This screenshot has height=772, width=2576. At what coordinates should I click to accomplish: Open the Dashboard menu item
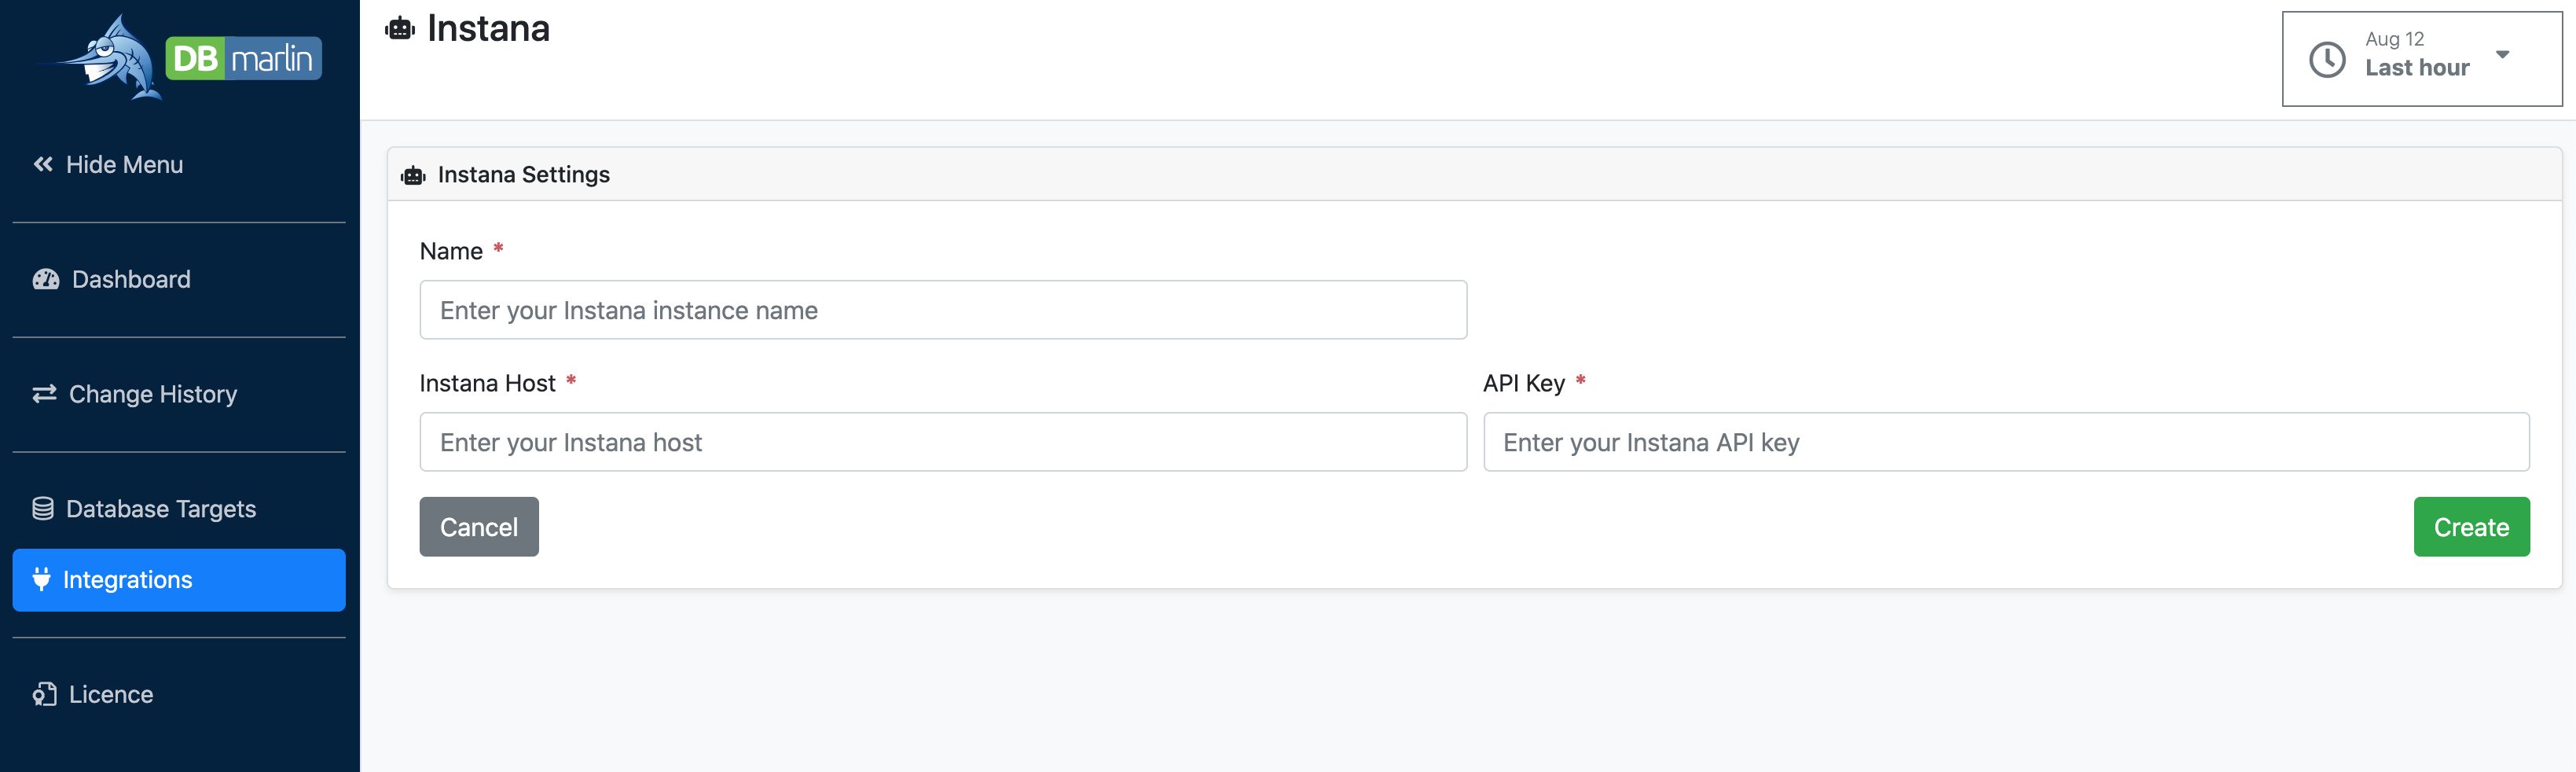pos(131,280)
